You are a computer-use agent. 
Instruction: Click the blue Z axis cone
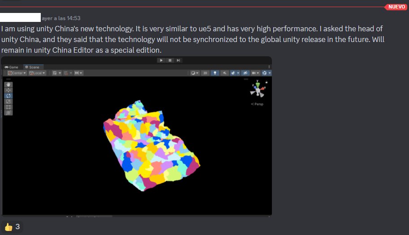[x=255, y=87]
